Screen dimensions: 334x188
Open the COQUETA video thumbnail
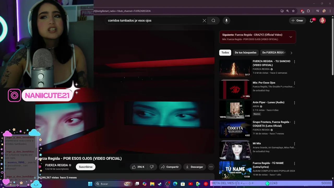click(235, 129)
